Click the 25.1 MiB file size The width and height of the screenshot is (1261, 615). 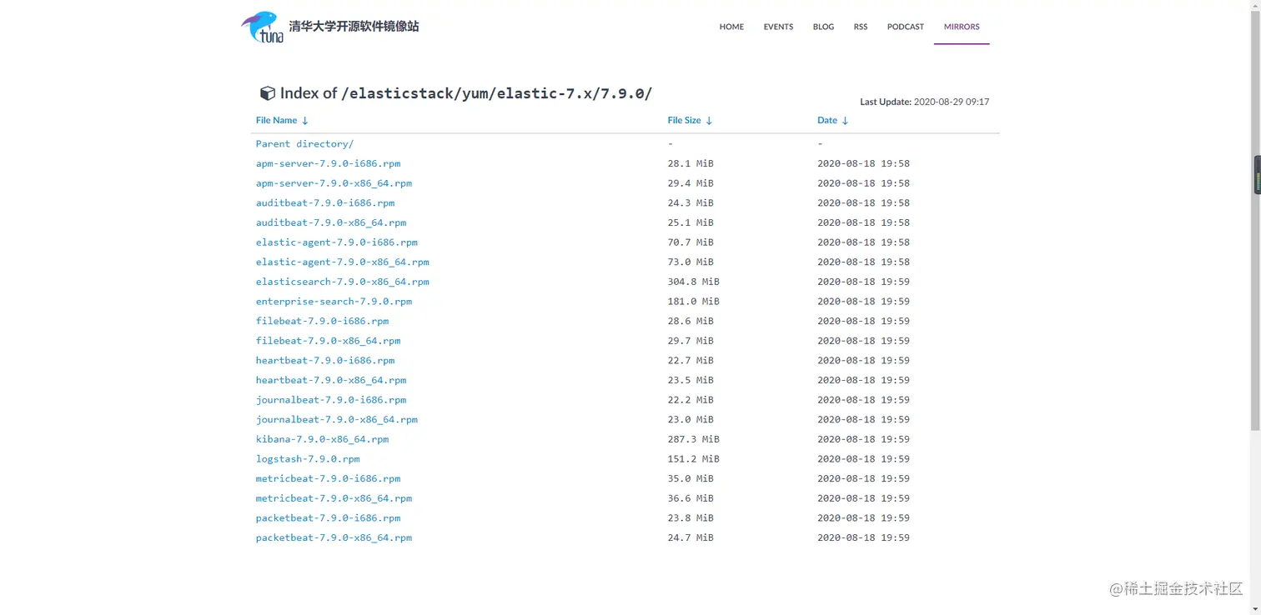691,222
